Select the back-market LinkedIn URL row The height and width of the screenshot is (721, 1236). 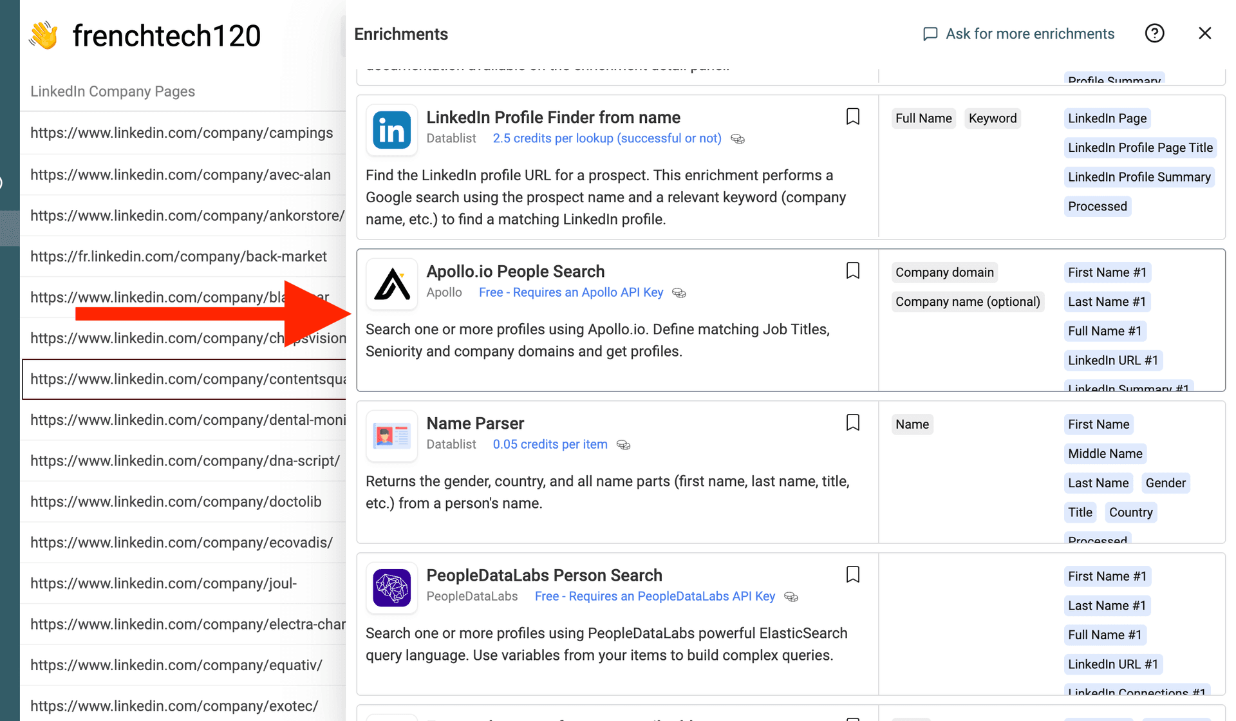[x=178, y=257]
